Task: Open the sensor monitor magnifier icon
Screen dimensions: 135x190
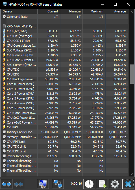Action: click(x=43, y=184)
